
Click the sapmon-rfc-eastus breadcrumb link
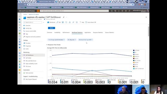click(x=34, y=14)
